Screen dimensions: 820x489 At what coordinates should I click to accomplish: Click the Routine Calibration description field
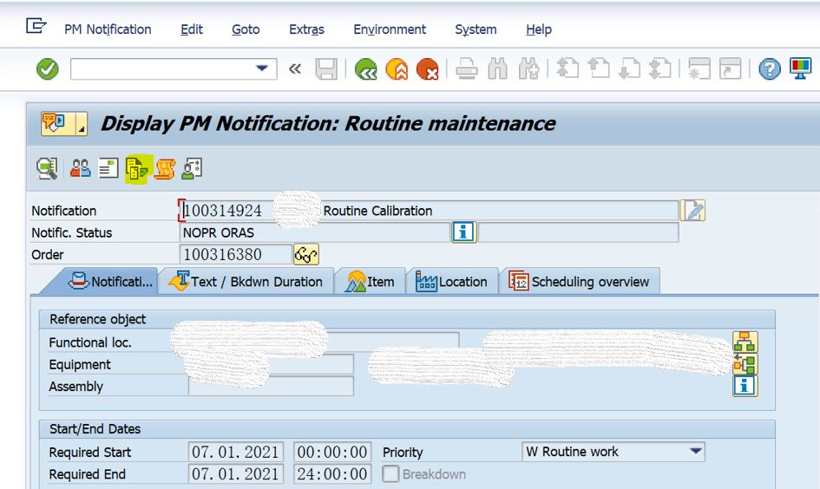pos(500,211)
